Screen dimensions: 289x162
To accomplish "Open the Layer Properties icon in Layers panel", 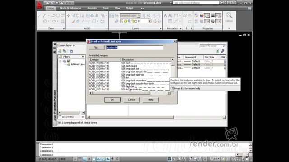I will click(112, 16).
